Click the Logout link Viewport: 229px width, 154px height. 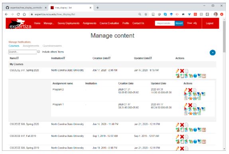[209, 23]
